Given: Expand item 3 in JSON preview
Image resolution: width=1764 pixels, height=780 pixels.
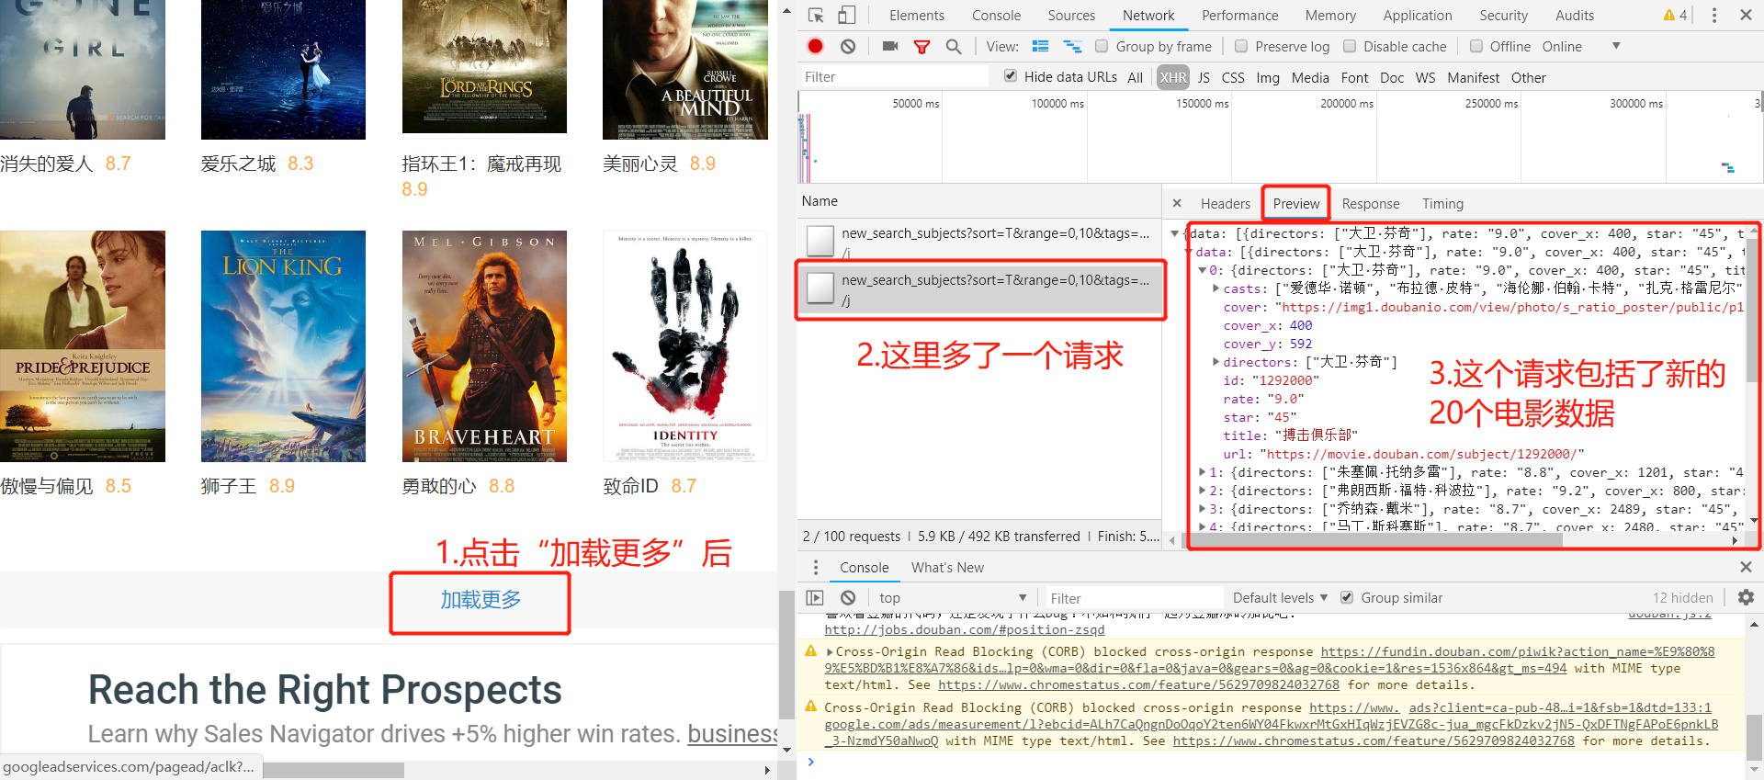Looking at the screenshot, I should click(x=1202, y=509).
